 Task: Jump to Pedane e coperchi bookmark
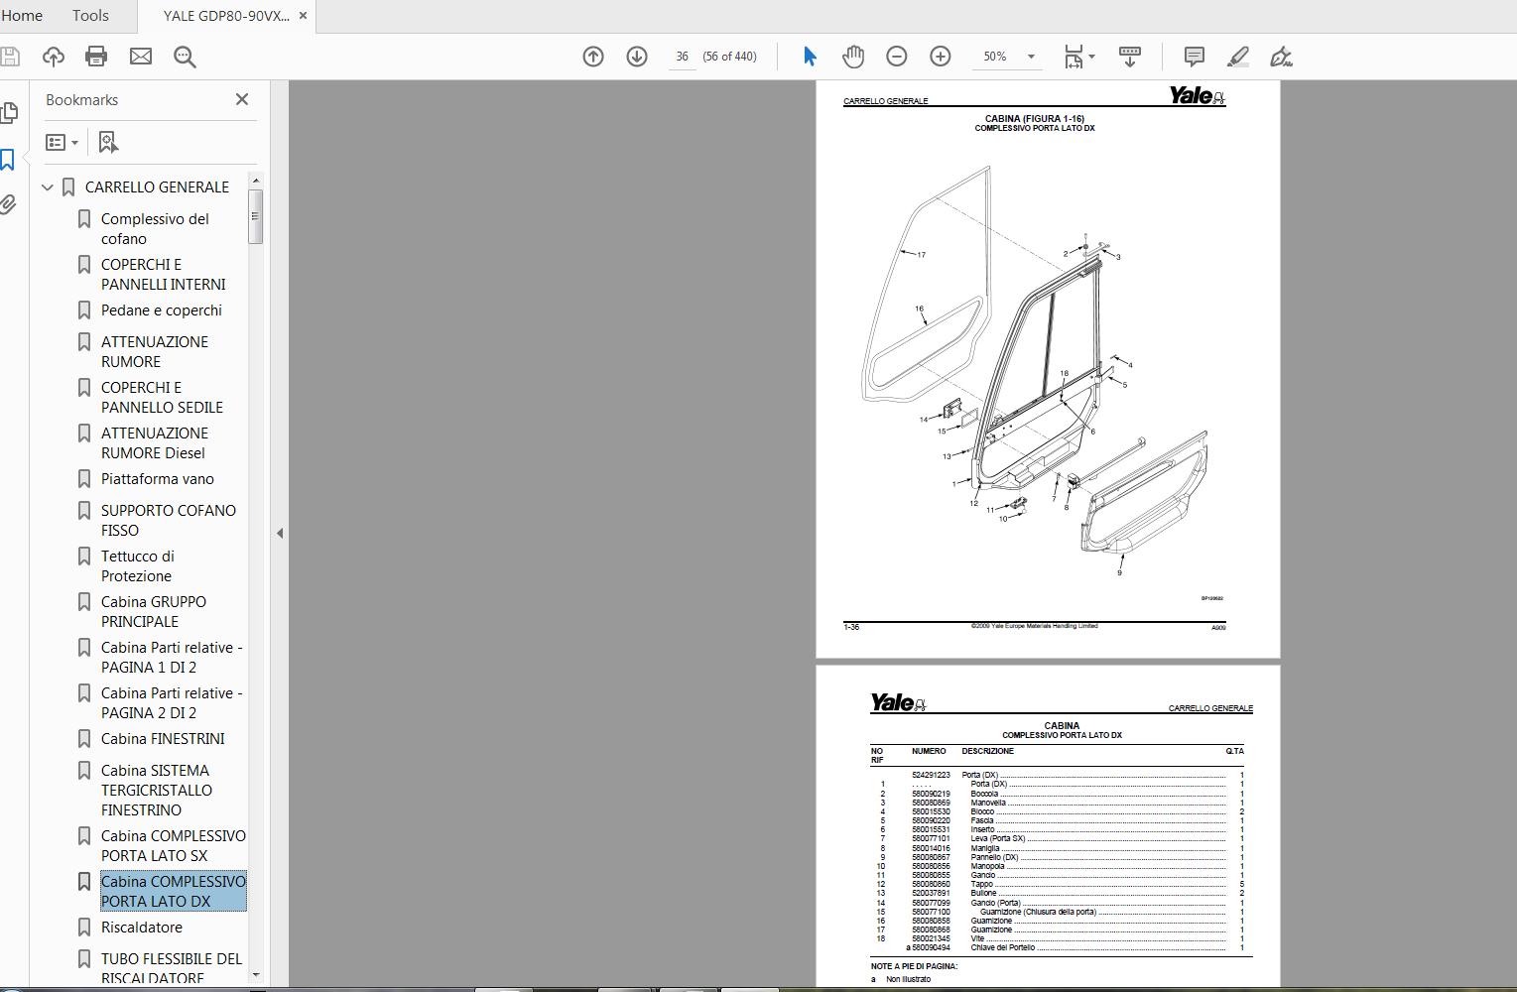click(x=162, y=310)
